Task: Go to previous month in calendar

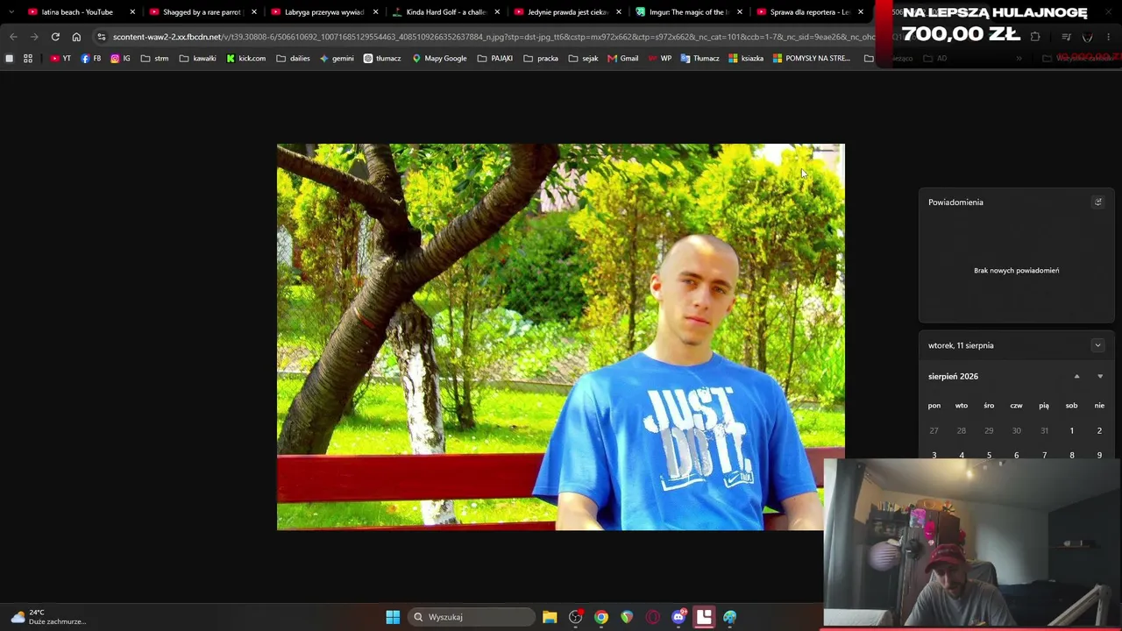Action: click(x=1076, y=377)
